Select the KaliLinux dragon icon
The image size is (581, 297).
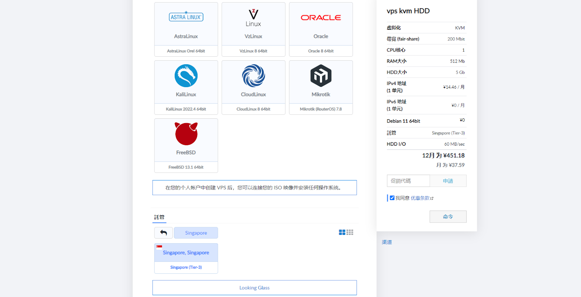click(186, 76)
